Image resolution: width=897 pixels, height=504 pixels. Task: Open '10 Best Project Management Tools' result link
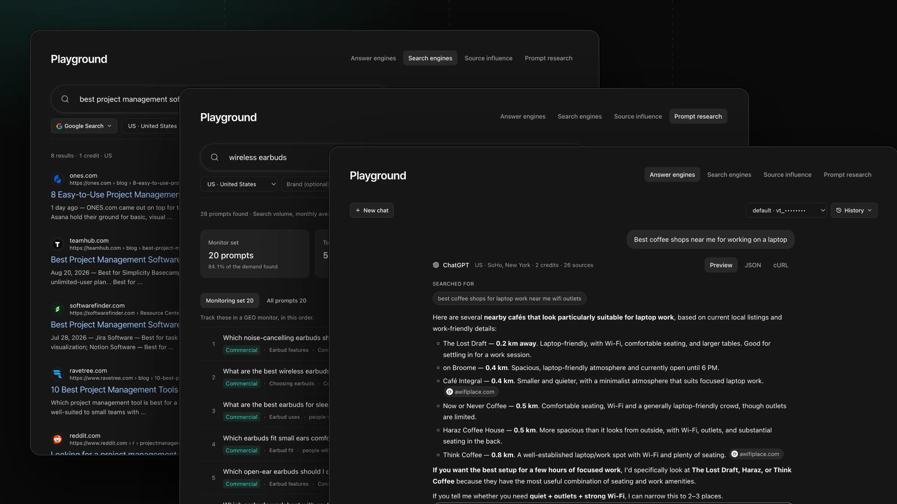114,389
